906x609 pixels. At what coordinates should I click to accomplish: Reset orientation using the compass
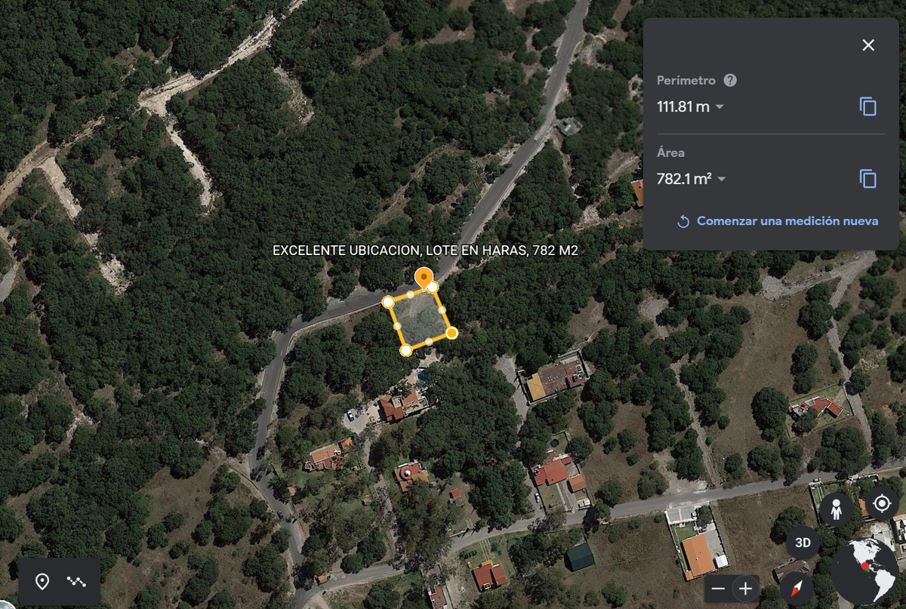pyautogui.click(x=796, y=589)
